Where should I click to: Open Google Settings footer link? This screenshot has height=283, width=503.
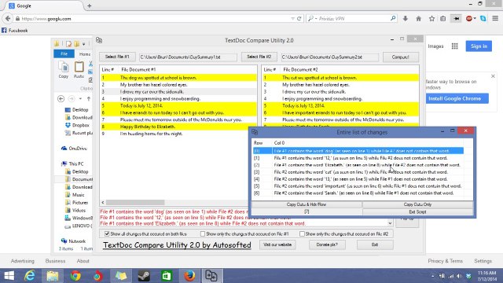pos(483,261)
